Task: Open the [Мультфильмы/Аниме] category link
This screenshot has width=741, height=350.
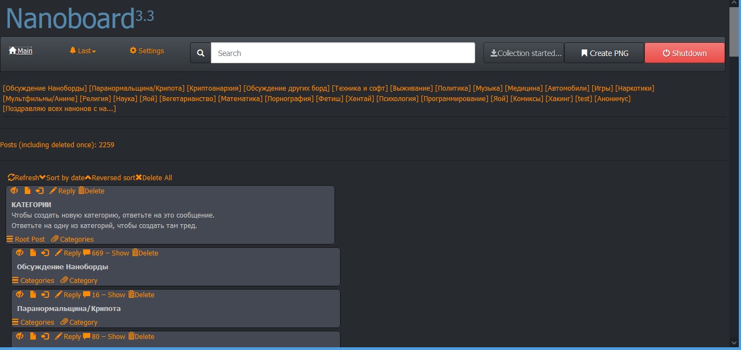Action: (x=40, y=98)
